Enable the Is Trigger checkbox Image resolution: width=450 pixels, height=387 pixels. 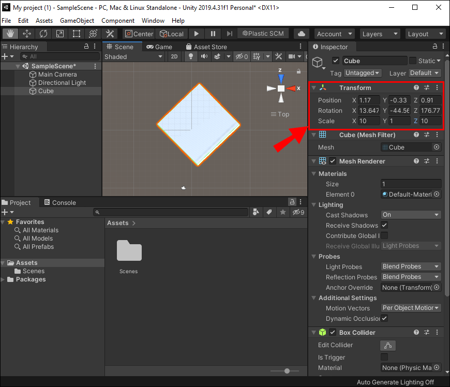(384, 358)
